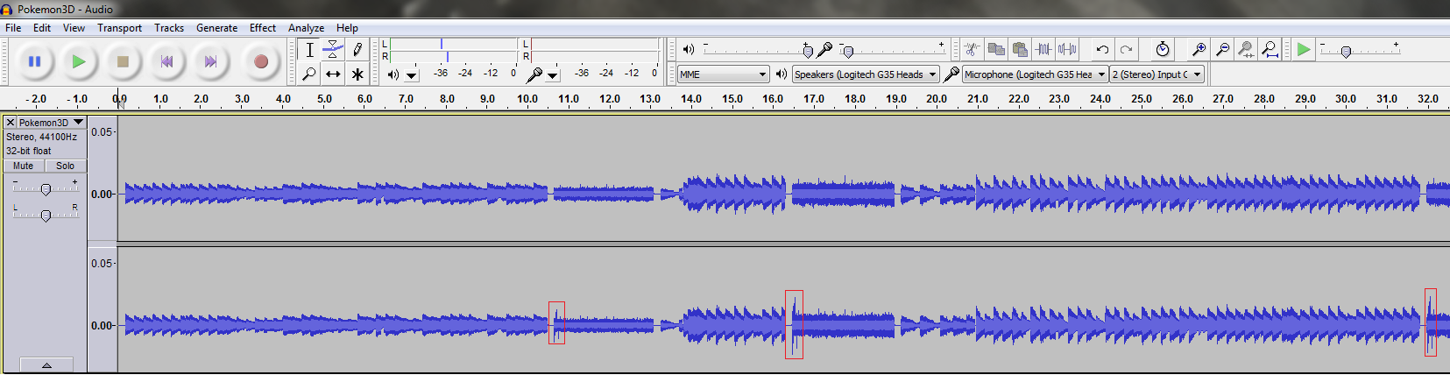
Task: Toggle the Pause button
Action: pos(35,61)
